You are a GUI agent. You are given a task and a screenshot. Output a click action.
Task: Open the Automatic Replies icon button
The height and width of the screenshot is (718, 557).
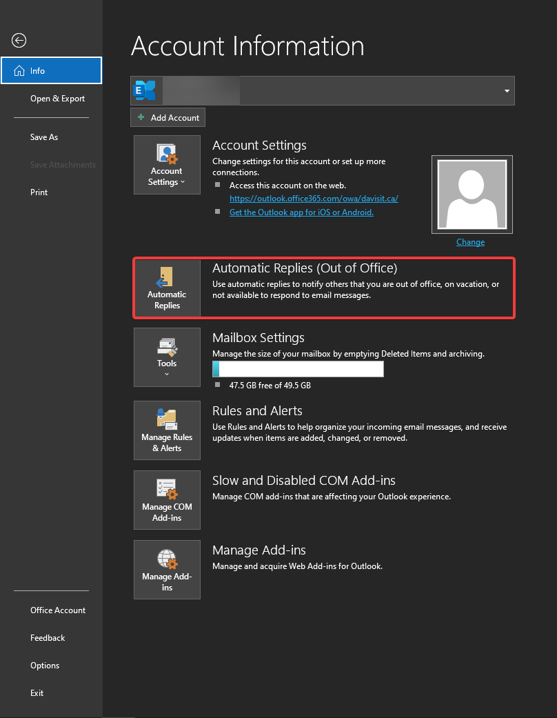(167, 288)
